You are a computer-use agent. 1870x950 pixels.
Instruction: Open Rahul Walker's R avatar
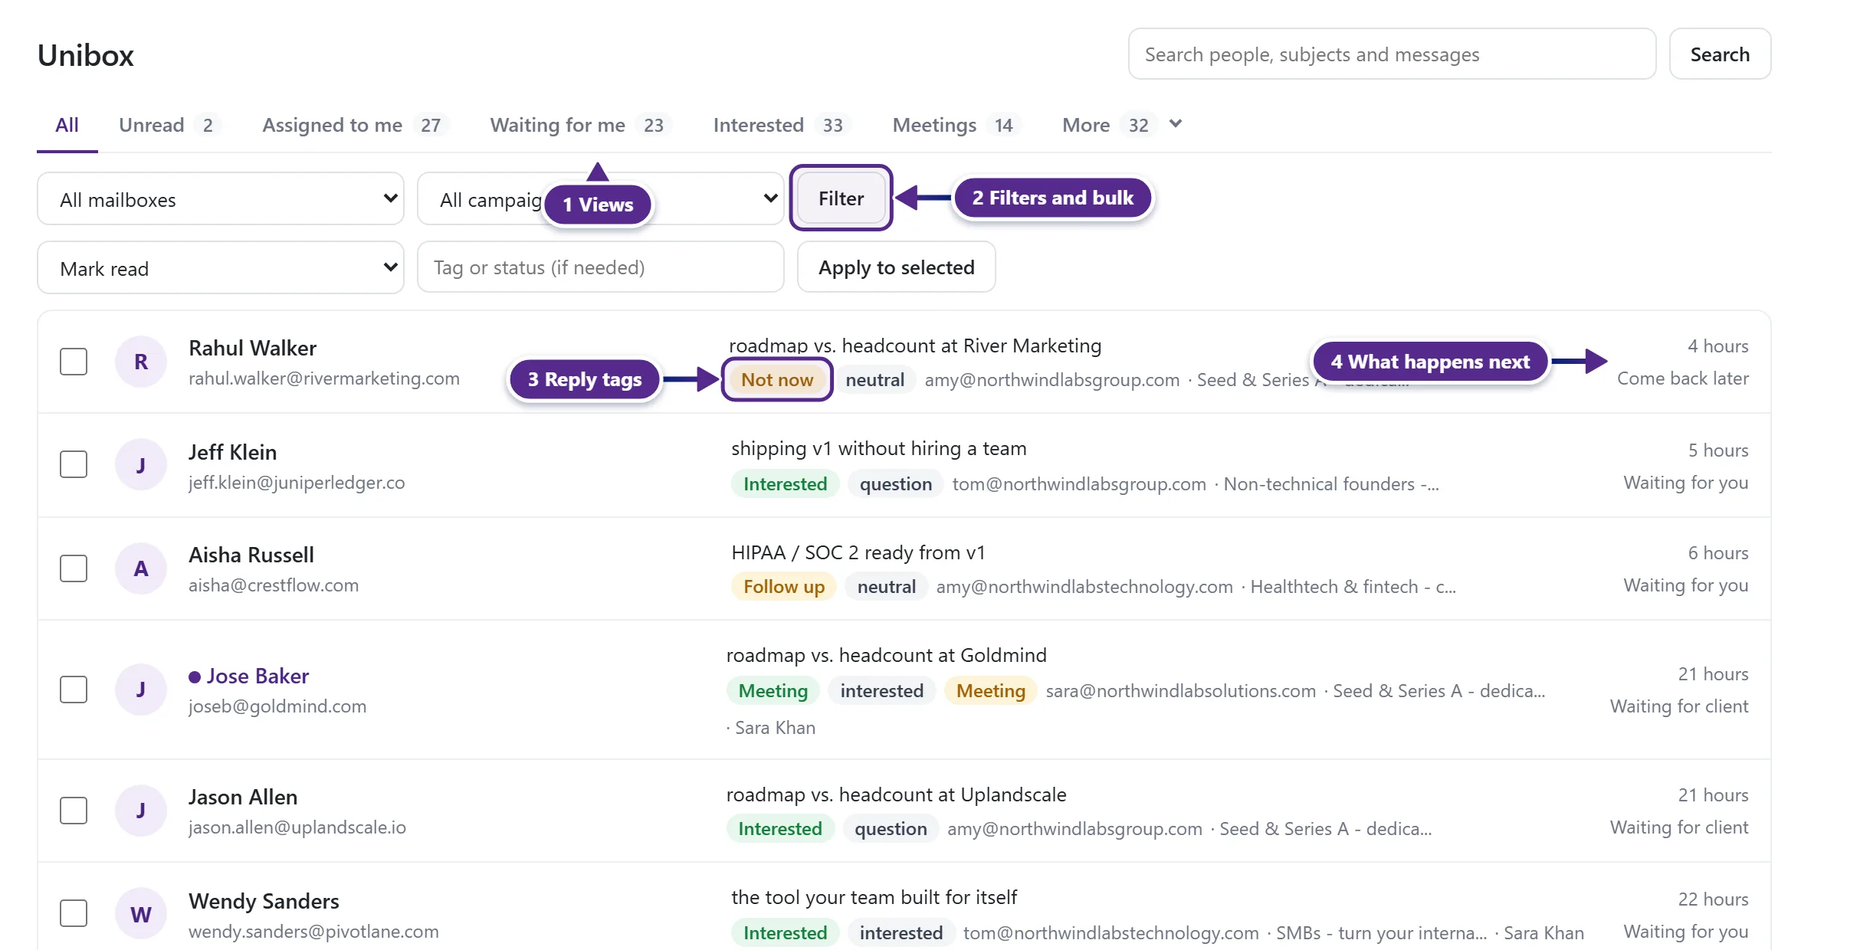click(141, 362)
